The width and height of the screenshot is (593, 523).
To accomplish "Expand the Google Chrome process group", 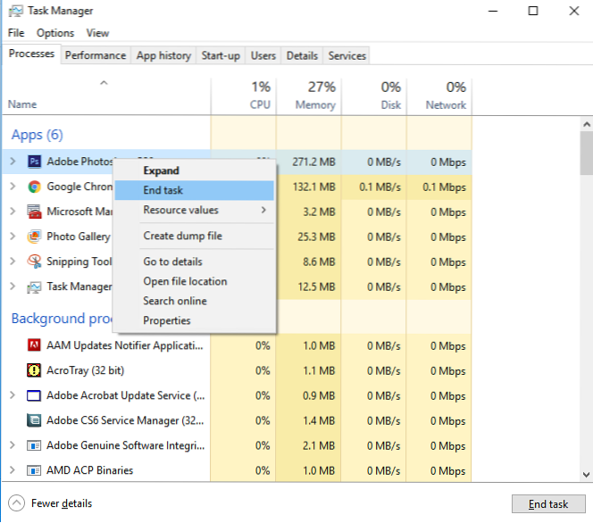I will [x=13, y=187].
